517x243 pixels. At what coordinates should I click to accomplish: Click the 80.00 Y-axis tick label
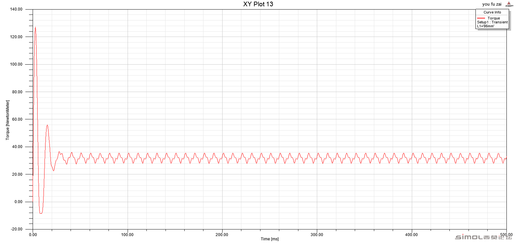click(17, 92)
